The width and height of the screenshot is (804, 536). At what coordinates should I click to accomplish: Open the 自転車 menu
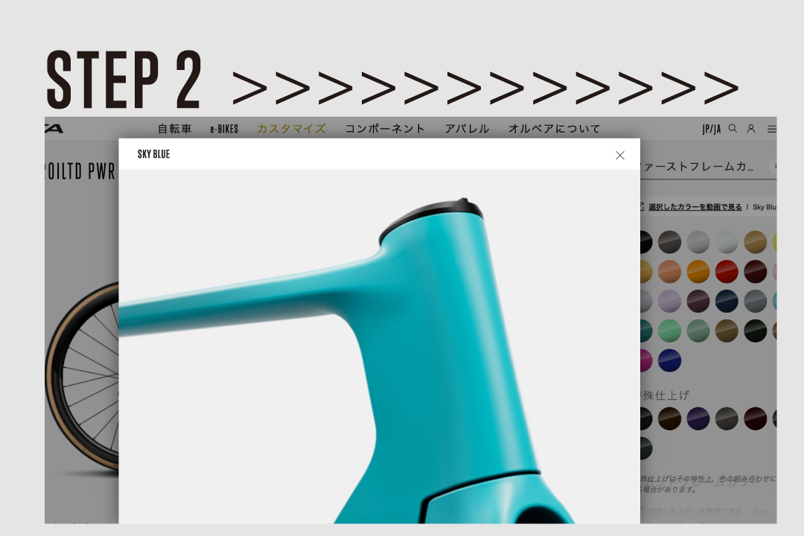point(175,129)
